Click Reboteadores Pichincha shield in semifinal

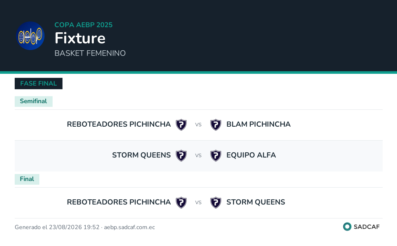tap(181, 124)
